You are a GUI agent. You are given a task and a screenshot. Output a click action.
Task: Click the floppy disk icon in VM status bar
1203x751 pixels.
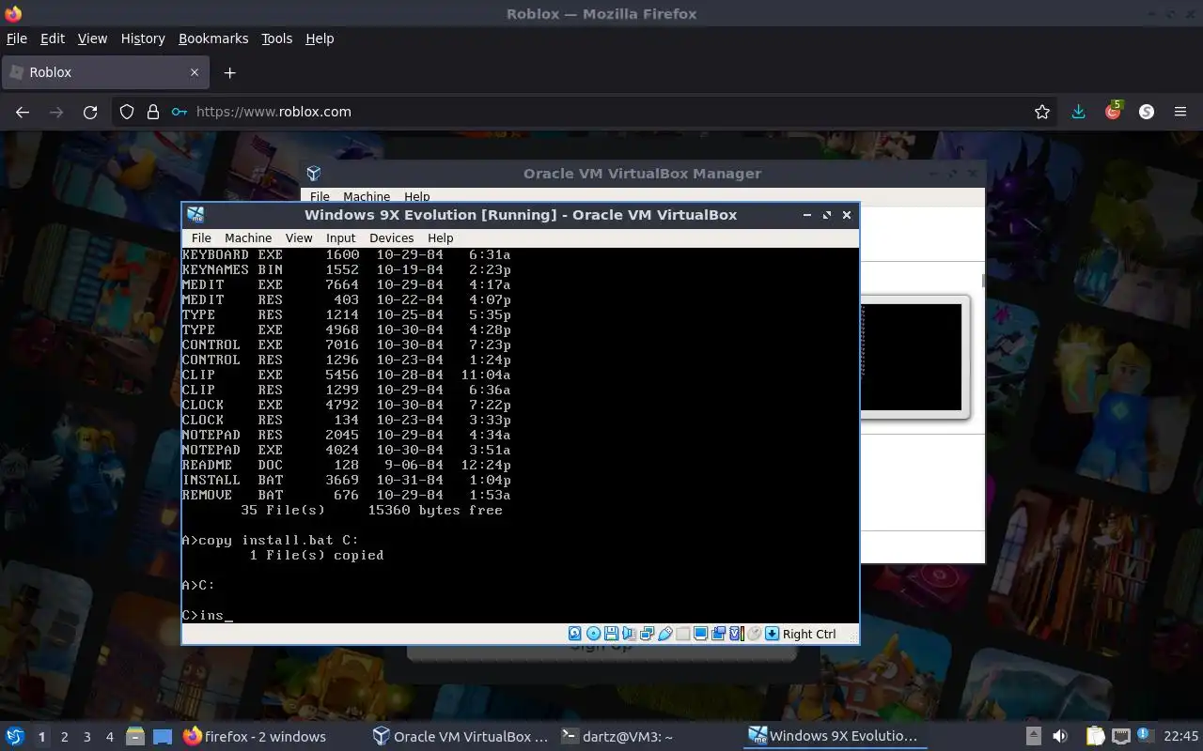(611, 634)
